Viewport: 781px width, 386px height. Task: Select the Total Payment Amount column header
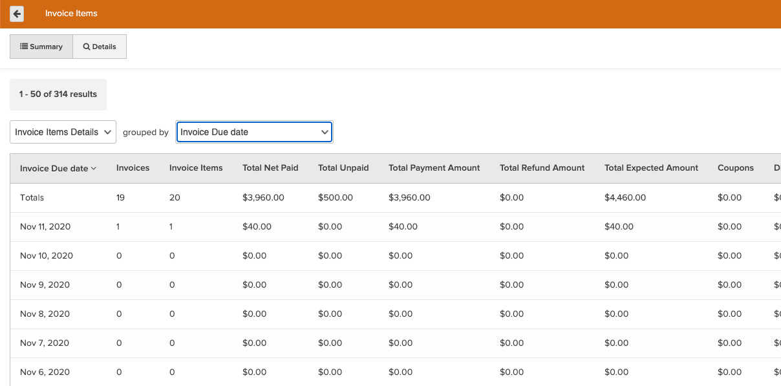pyautogui.click(x=434, y=168)
